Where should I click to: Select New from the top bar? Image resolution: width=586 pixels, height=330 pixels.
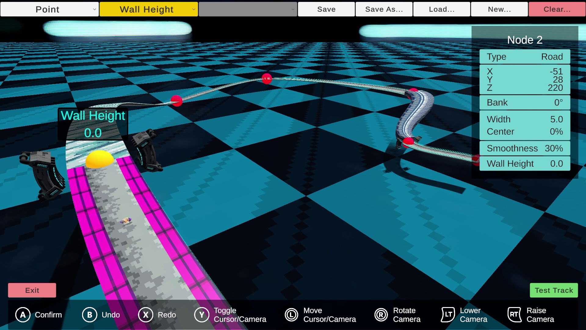click(499, 9)
